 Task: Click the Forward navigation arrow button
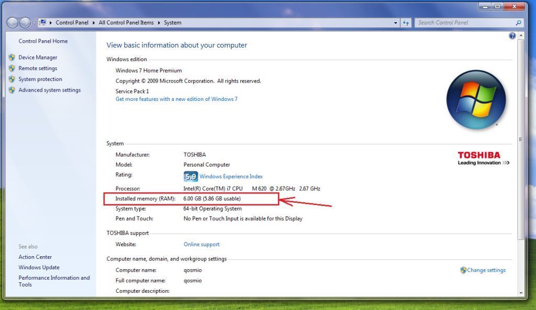pos(25,22)
